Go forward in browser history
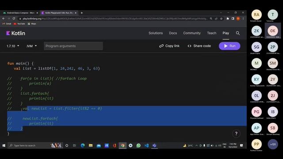 click(9, 19)
